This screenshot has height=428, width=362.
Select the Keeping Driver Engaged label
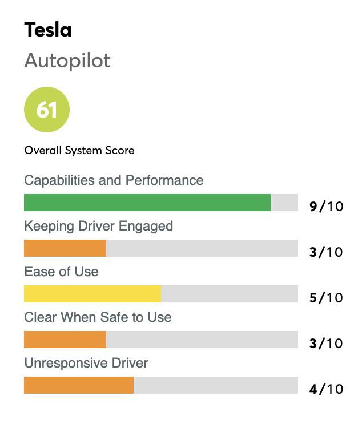[98, 226]
